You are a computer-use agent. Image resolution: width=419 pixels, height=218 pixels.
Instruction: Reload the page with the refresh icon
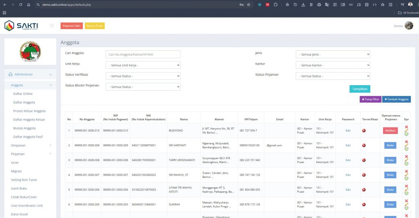tap(20, 5)
